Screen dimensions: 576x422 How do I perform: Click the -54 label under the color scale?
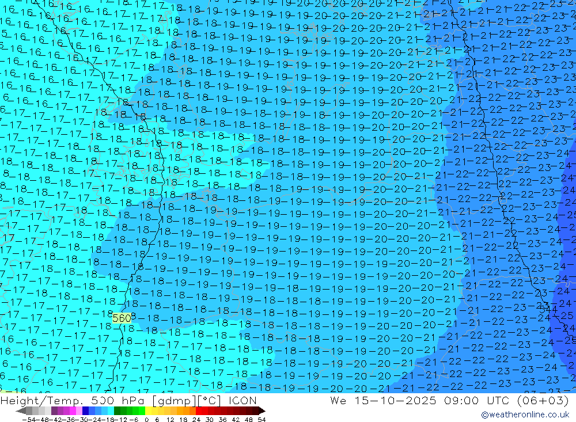[x=29, y=420]
